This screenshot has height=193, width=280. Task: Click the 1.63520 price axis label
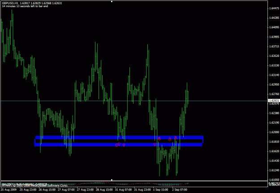[x=274, y=56]
